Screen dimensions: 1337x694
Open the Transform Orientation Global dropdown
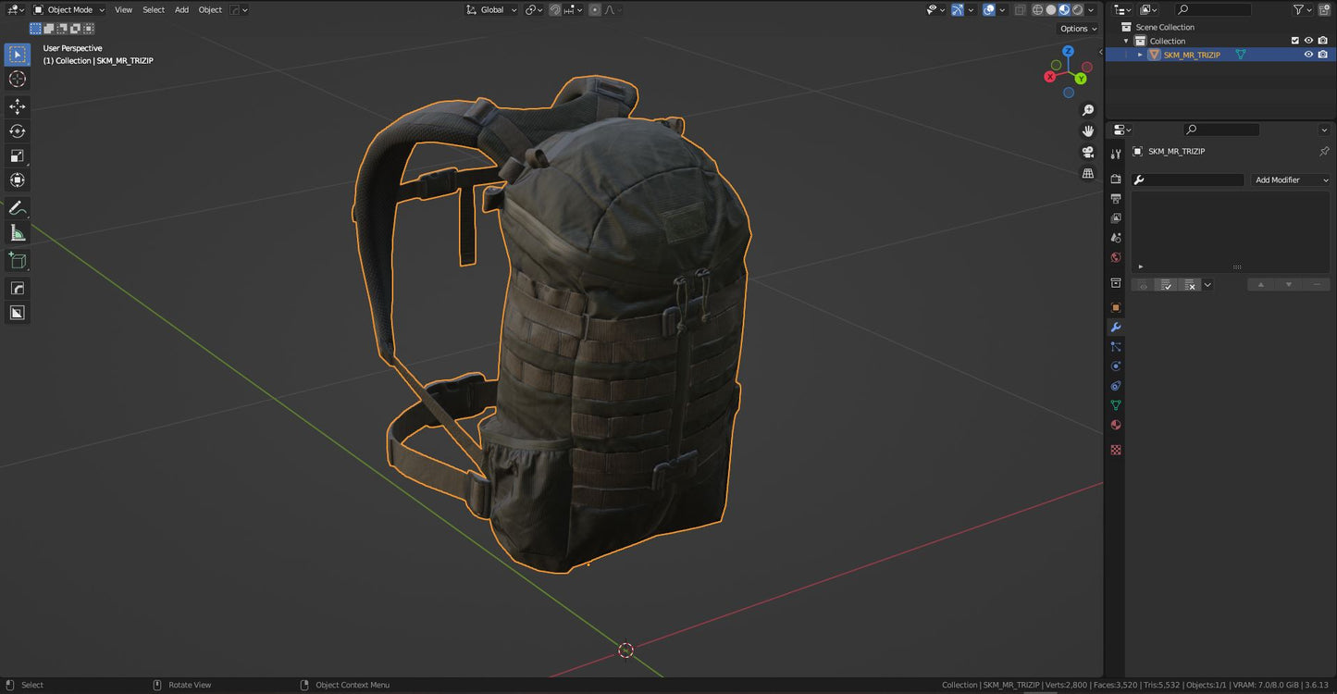pyautogui.click(x=491, y=10)
